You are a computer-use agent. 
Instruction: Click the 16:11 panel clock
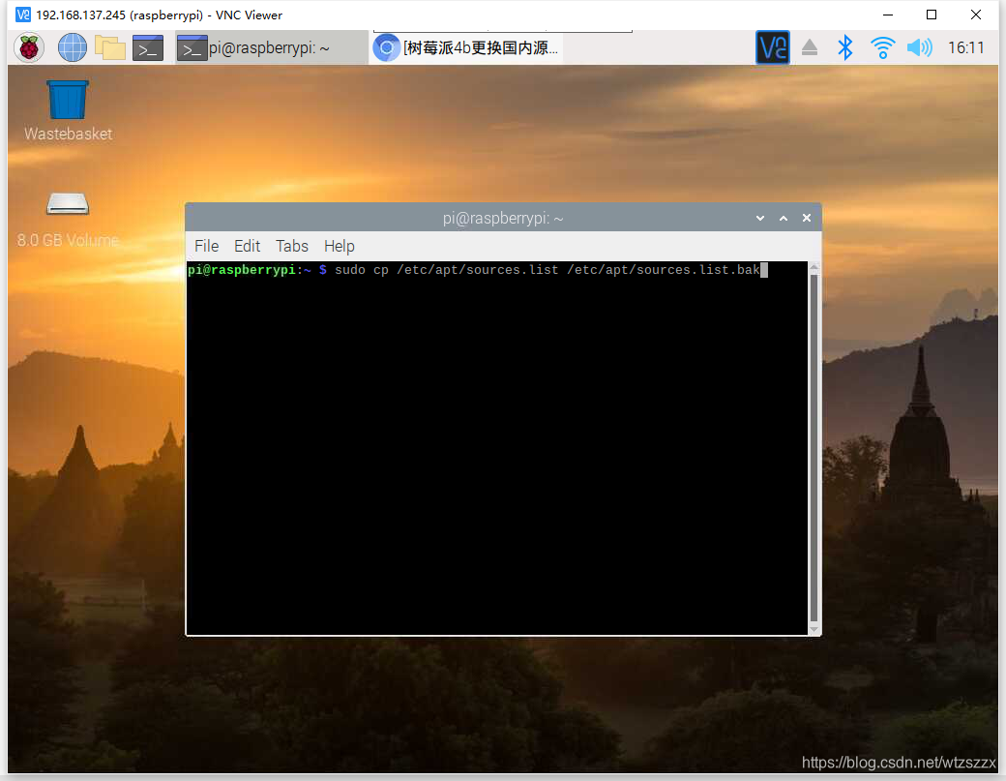(x=965, y=47)
